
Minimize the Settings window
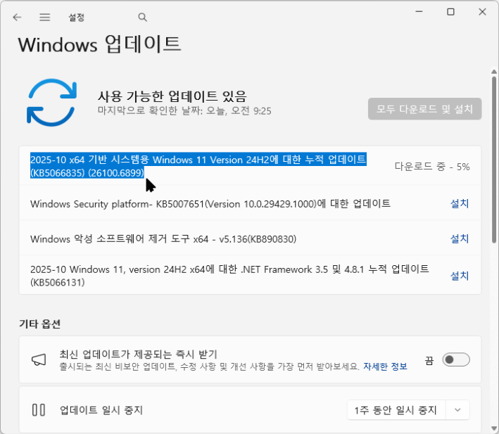(x=419, y=12)
